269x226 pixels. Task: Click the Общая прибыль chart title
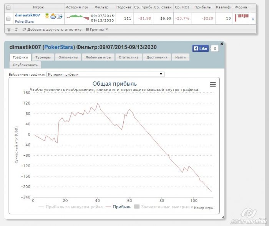coord(115,84)
